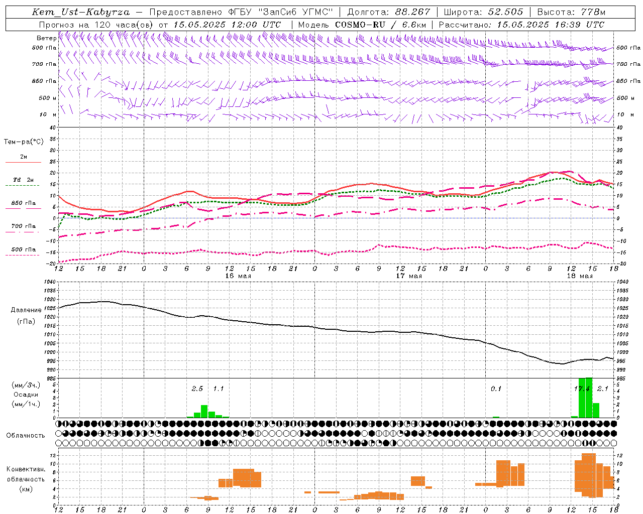The height and width of the screenshot is (514, 643).
Task: Click the text Предоставлено ФГБУ "ЗапСиб УГМС"
Action: (x=242, y=12)
